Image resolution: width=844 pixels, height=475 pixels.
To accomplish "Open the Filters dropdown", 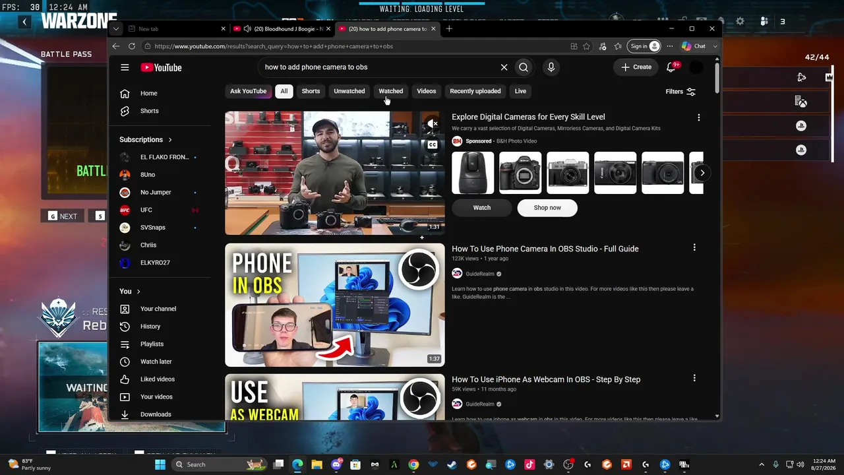I will 680,92.
